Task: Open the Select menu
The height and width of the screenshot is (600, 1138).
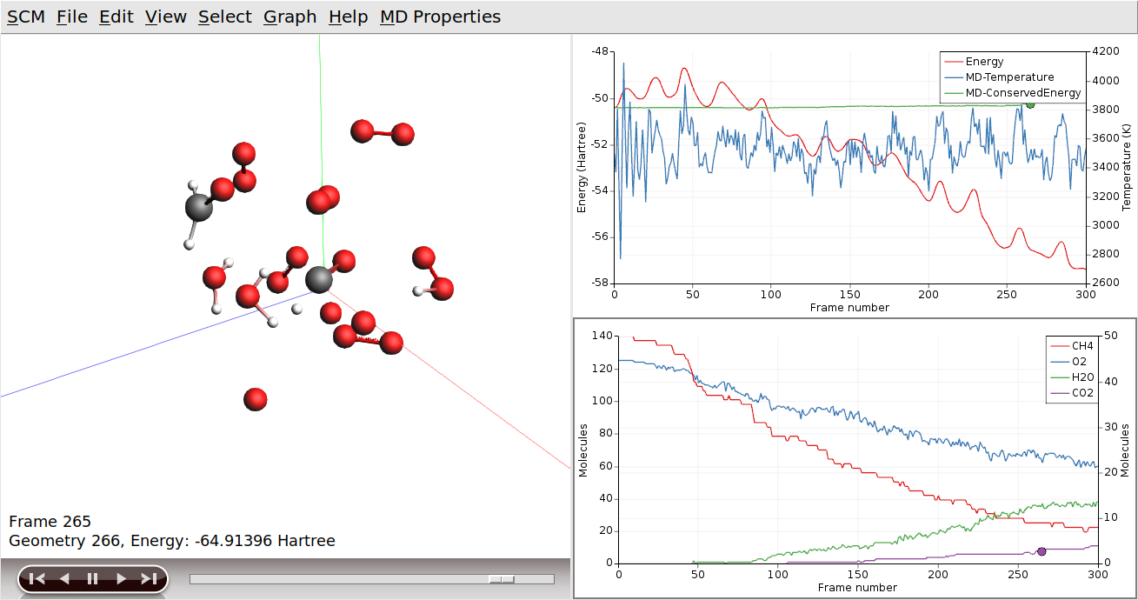Action: pyautogui.click(x=224, y=16)
